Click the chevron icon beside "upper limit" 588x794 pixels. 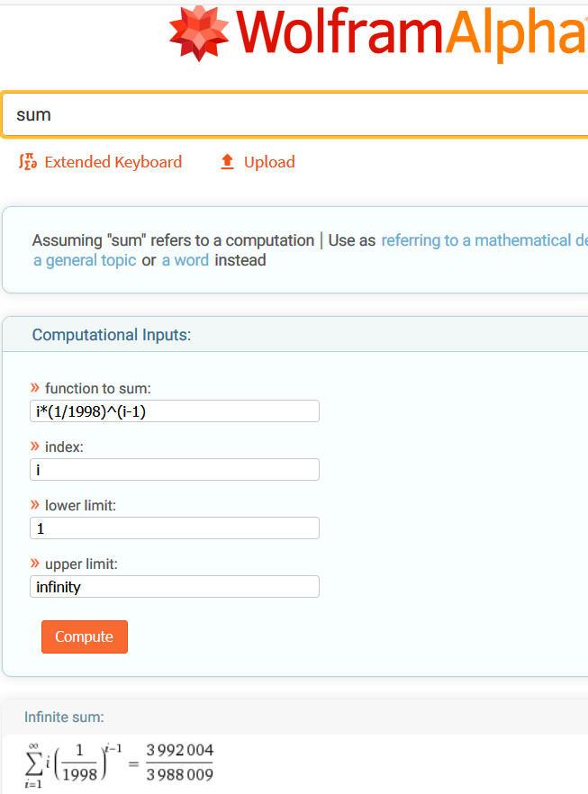click(35, 564)
